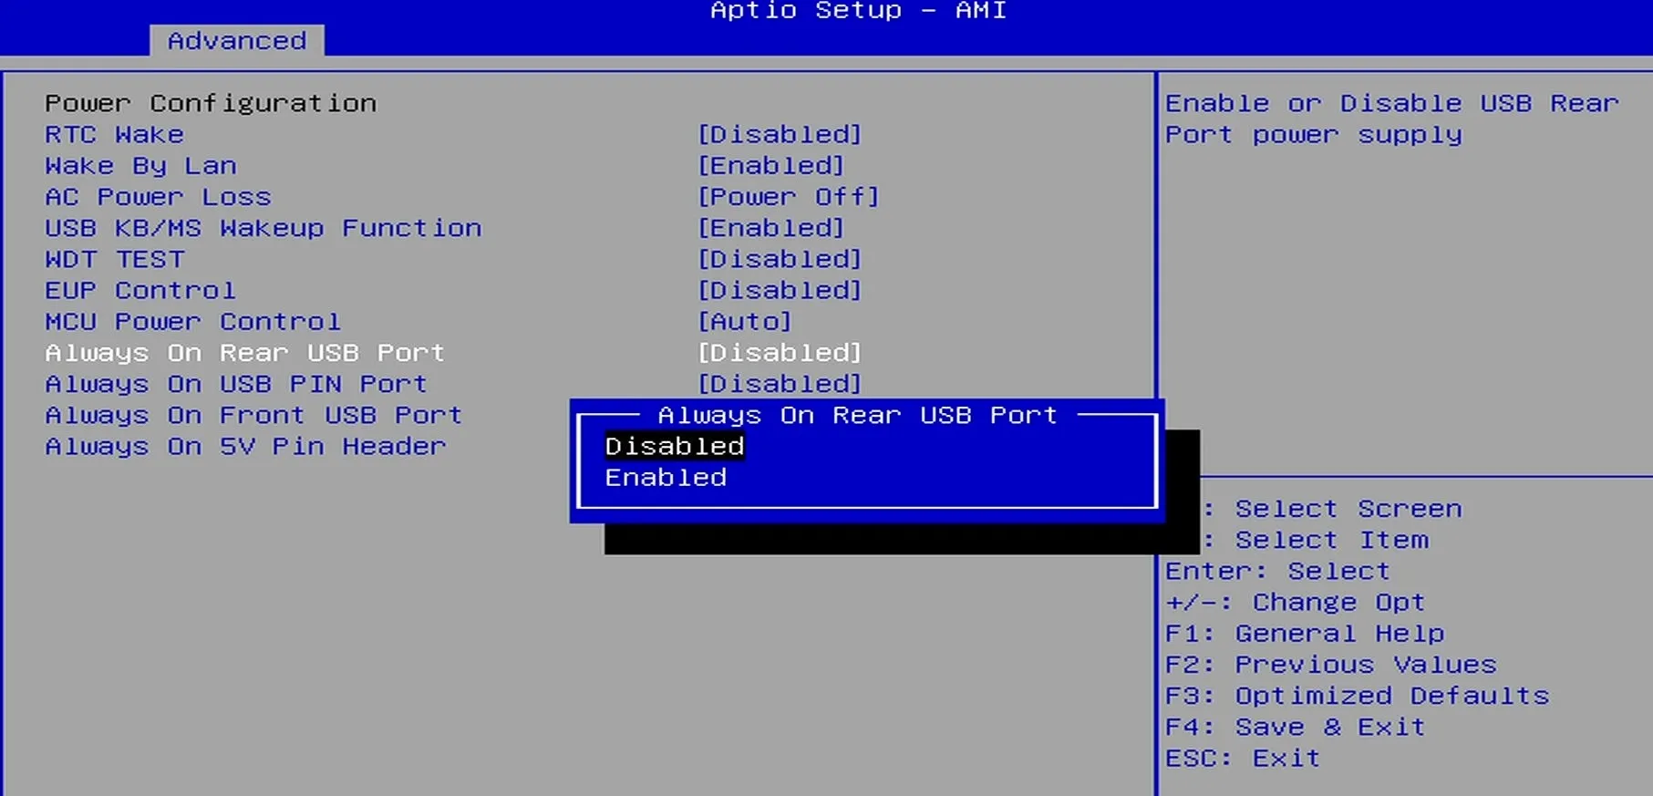Screen dimensions: 1653x796
Task: Open RTC Wake [Disabled] value
Action: pos(780,135)
